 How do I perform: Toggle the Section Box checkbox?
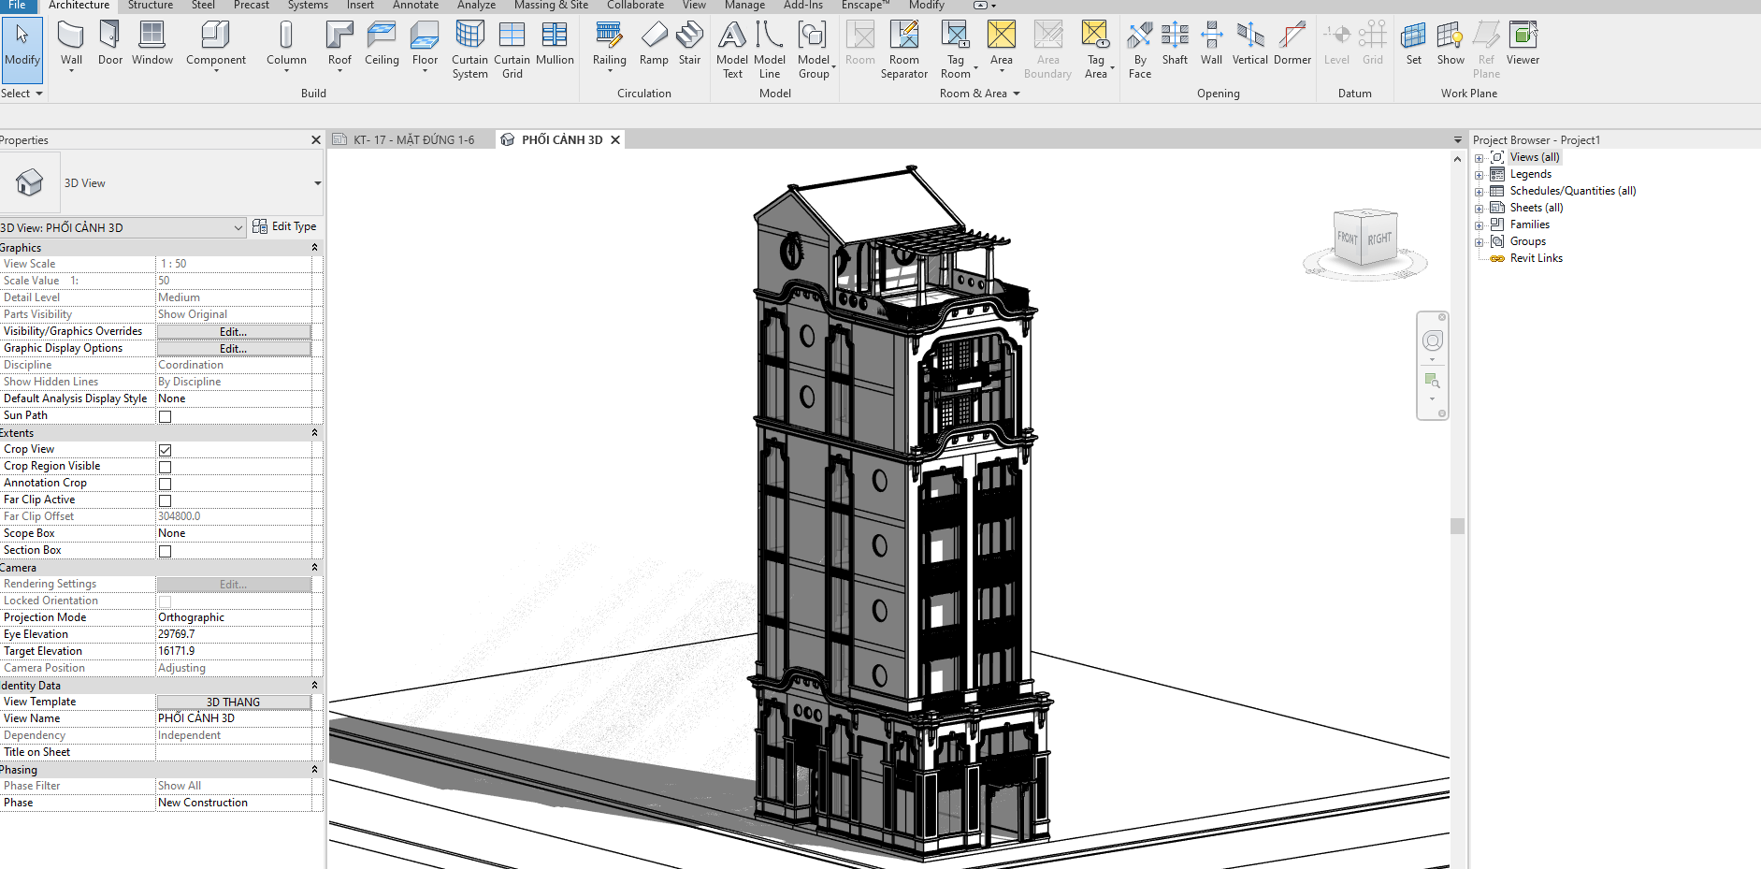[166, 551]
